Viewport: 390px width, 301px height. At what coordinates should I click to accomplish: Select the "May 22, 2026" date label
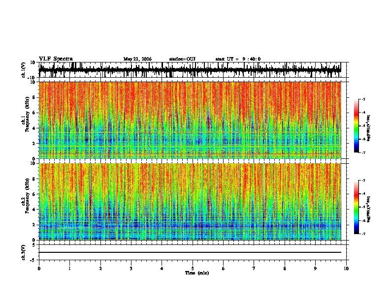point(137,59)
